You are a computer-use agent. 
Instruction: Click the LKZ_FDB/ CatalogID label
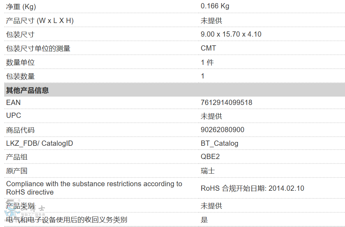tap(39, 143)
